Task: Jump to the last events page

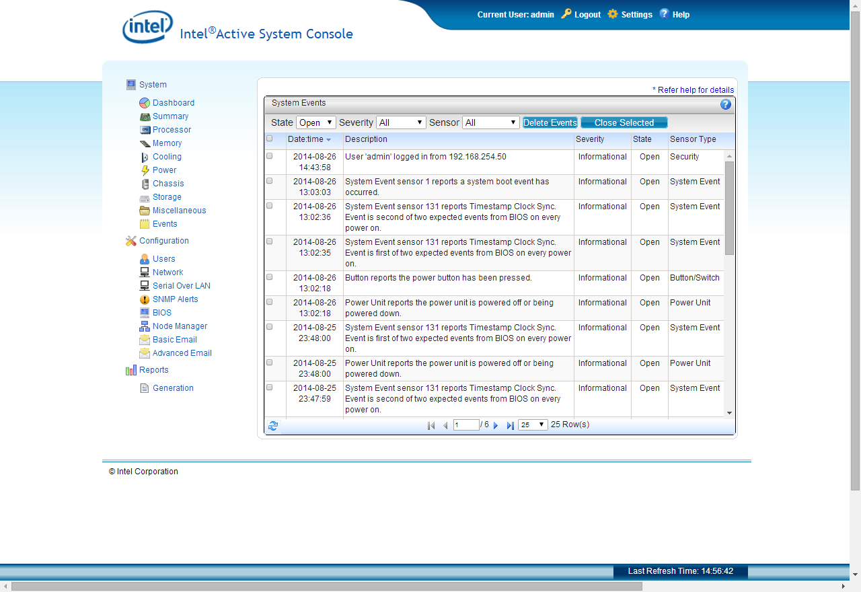Action: coord(510,426)
